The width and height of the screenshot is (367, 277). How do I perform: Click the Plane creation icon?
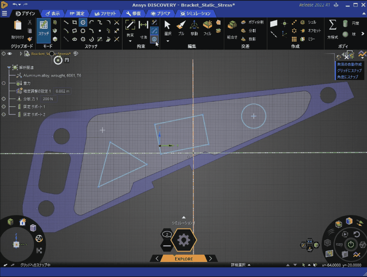[274, 23]
